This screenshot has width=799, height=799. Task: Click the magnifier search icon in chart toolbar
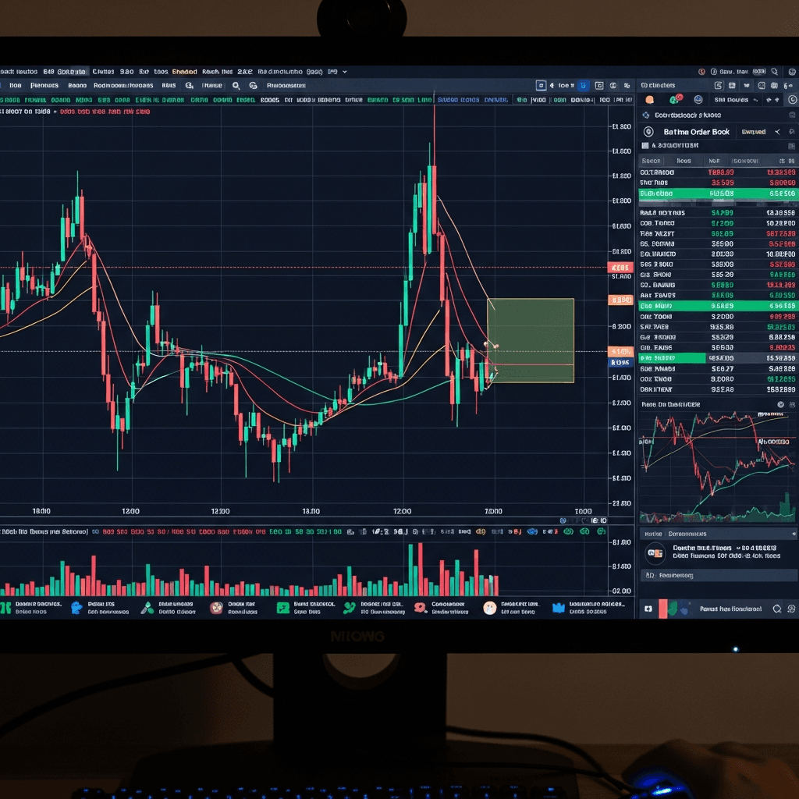pos(236,86)
